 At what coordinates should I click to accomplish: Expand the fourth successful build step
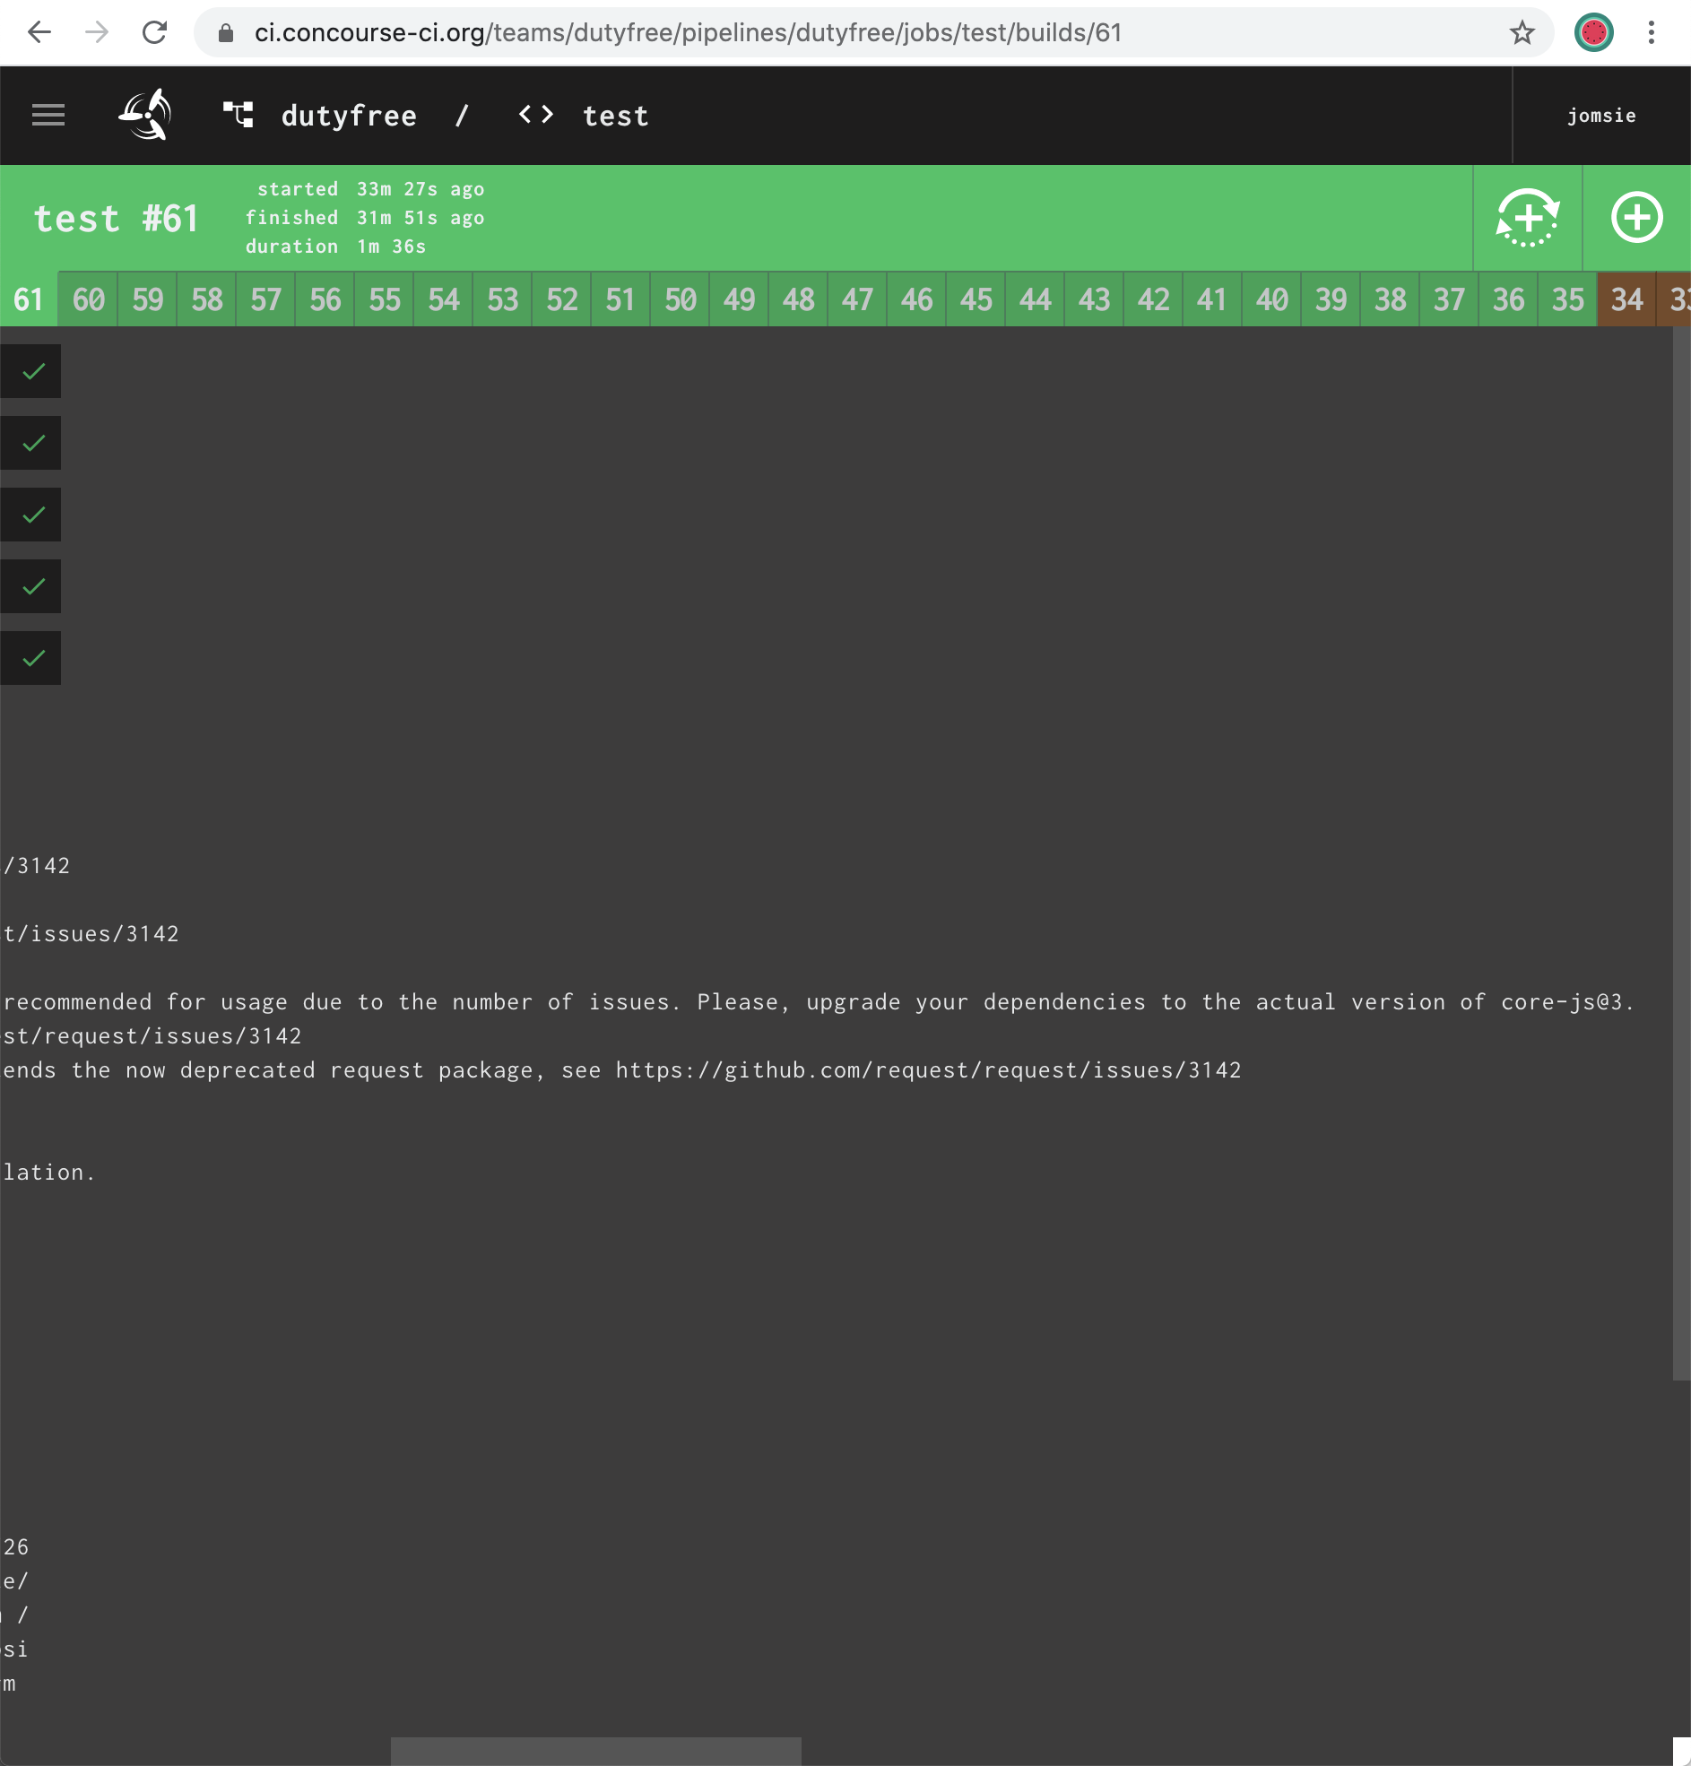(x=30, y=586)
